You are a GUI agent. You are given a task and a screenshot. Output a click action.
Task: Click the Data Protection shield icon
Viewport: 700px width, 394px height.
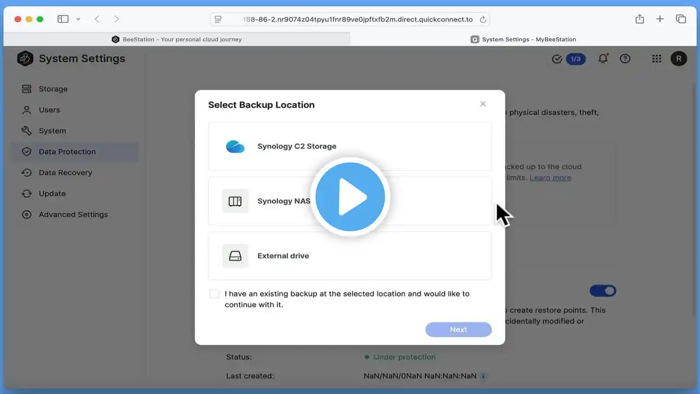click(x=26, y=152)
